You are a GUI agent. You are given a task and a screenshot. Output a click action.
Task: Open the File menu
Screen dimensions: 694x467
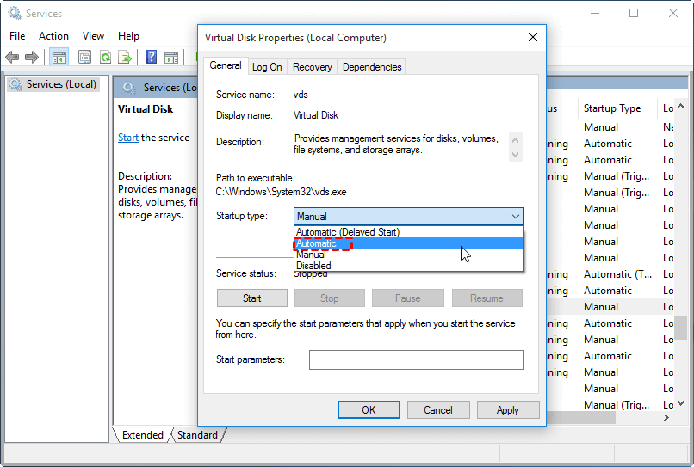pyautogui.click(x=17, y=36)
